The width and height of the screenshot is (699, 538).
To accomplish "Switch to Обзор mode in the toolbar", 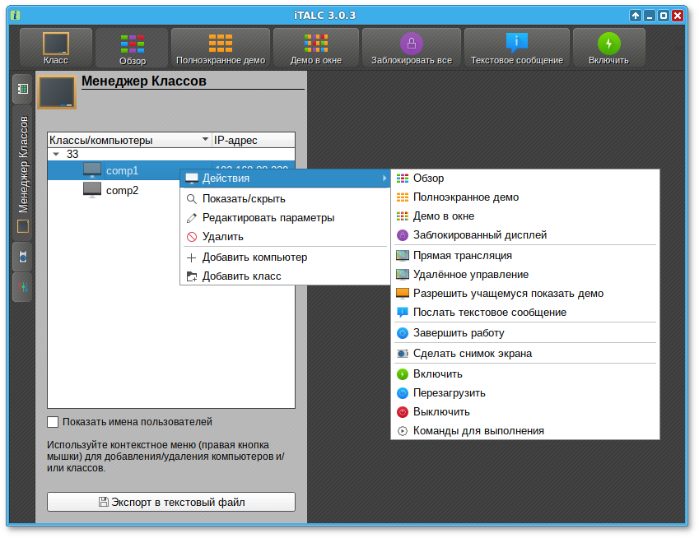I will (133, 48).
